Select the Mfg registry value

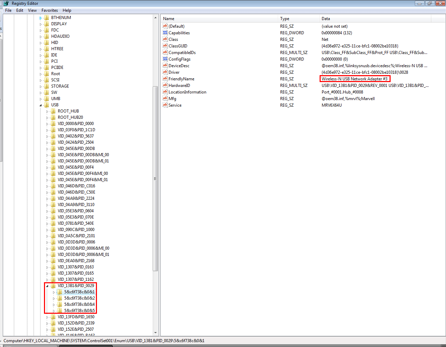[172, 98]
